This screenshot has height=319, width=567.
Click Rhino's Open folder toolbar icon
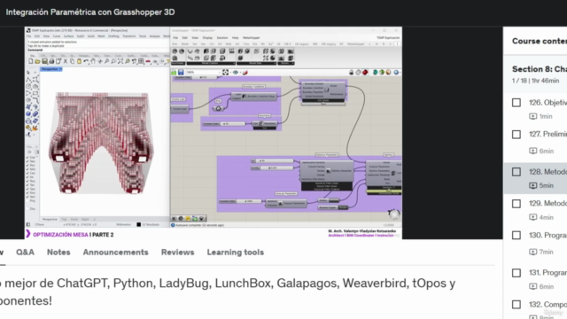point(37,61)
